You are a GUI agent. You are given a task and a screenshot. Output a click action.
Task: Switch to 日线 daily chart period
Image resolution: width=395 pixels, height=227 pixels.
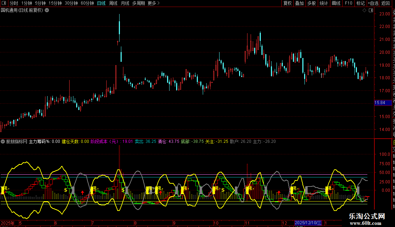pyautogui.click(x=101, y=3)
